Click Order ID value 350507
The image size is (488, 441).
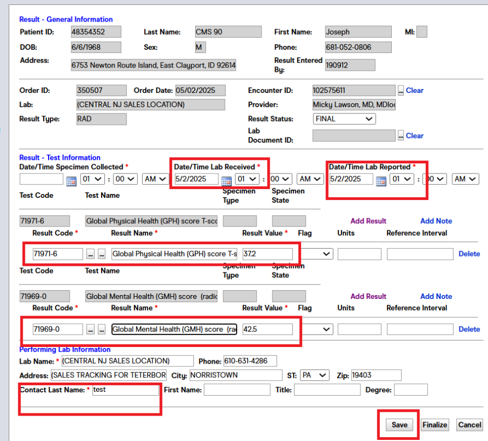102,91
